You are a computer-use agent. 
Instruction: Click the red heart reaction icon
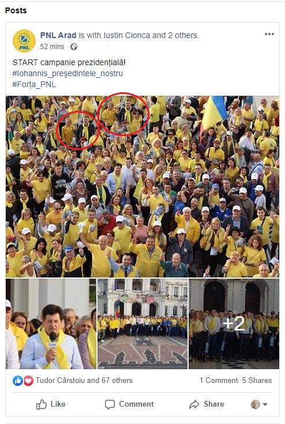[28, 381]
